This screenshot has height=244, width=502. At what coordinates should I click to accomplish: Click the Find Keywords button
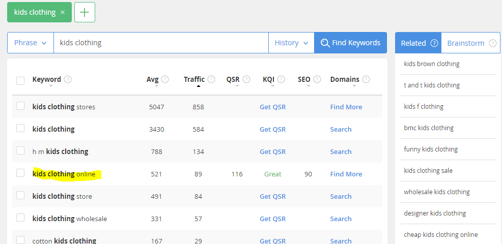(351, 43)
